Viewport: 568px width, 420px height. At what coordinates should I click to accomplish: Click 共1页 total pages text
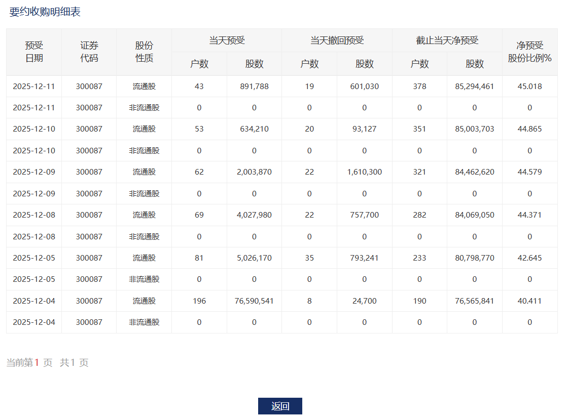click(x=74, y=362)
